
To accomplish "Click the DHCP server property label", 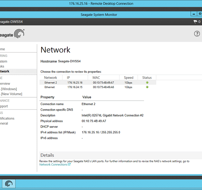I will pos(49,127).
